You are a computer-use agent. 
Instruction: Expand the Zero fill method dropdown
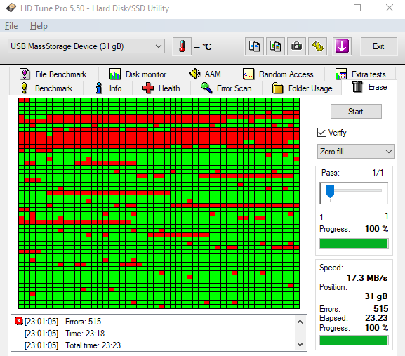(x=356, y=152)
